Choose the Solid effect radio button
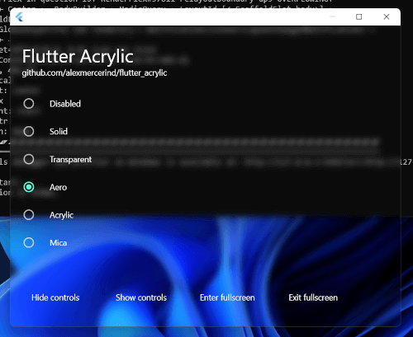 [x=29, y=132]
